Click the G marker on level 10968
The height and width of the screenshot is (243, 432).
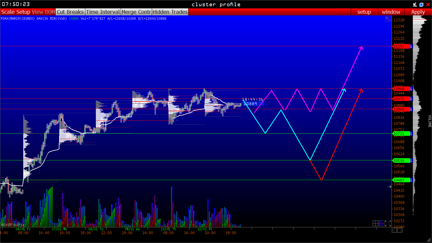pos(411,89)
